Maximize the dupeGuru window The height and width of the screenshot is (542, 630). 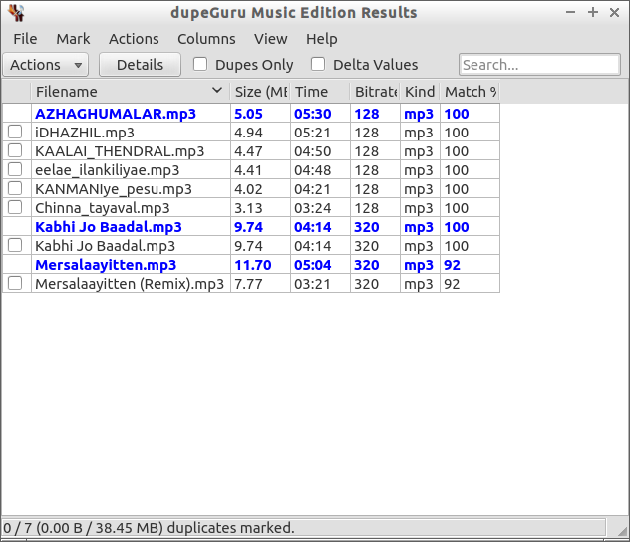tap(593, 12)
